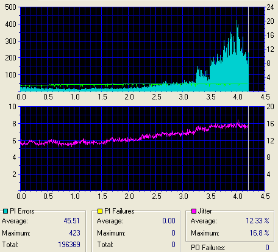The height and width of the screenshot is (252, 278).
Task: Click the Jitter group label
Action: click(205, 211)
